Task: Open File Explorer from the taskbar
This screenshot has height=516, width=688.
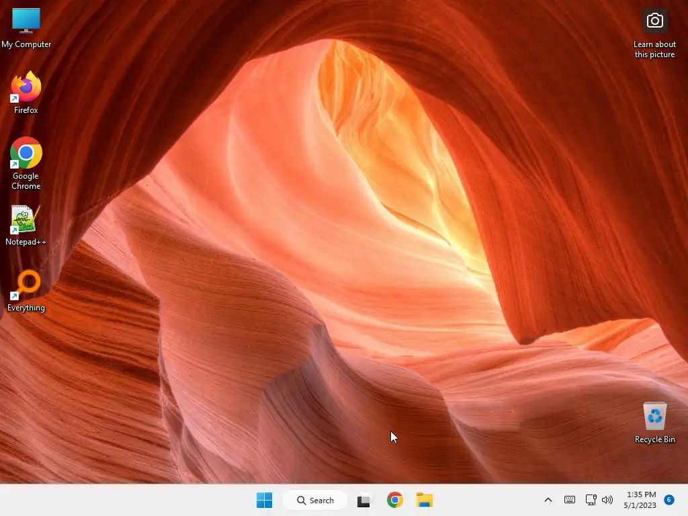Action: 425,500
